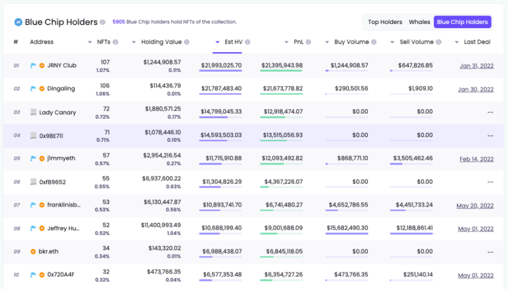Click the info icon next to NFTs column
The image size is (508, 289).
point(116,42)
